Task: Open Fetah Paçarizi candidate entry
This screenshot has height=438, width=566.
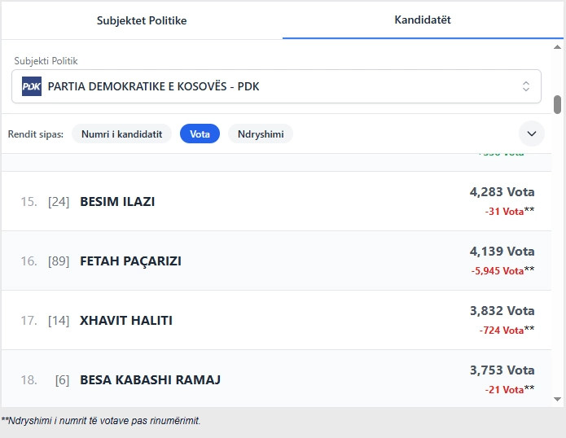Action: (130, 261)
